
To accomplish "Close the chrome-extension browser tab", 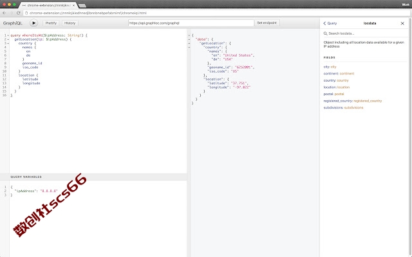I will tap(74, 5).
